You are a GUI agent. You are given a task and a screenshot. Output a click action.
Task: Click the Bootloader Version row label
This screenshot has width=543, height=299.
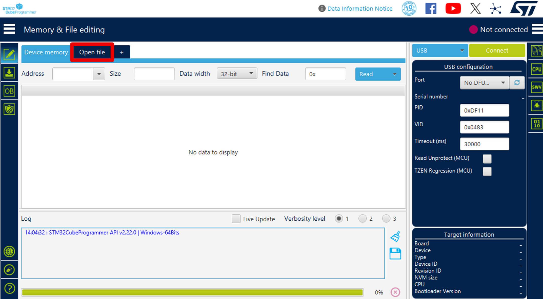click(437, 291)
